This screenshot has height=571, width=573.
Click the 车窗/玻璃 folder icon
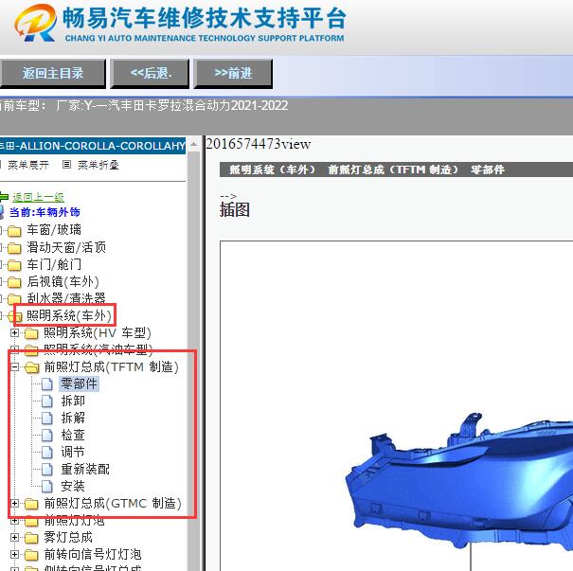(14, 231)
